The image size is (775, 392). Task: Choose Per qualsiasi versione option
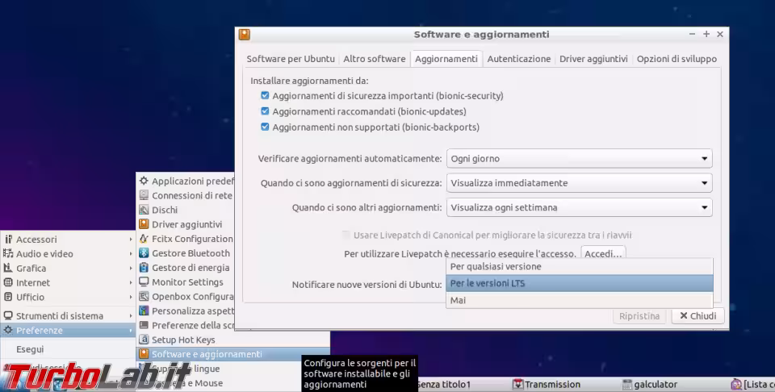point(580,267)
